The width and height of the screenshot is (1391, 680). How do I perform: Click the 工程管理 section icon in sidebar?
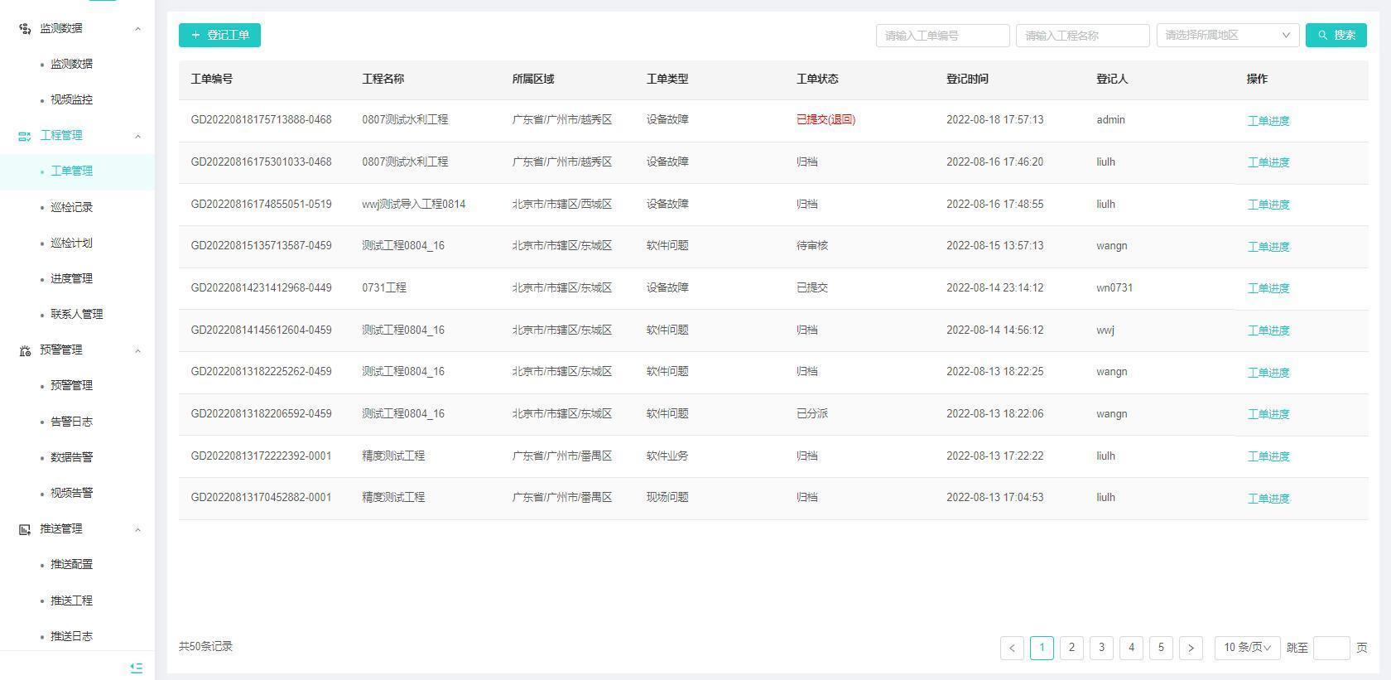coord(25,136)
